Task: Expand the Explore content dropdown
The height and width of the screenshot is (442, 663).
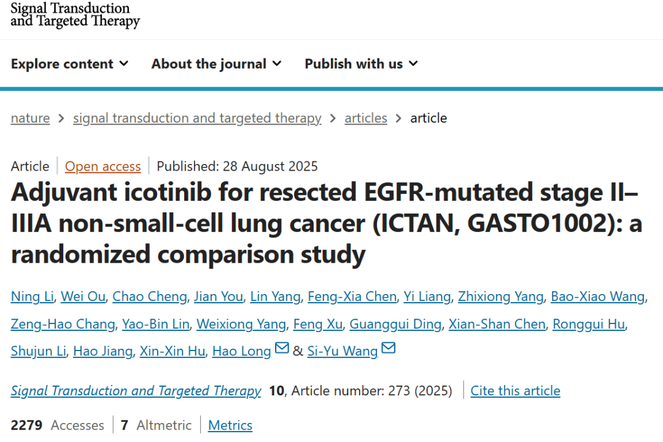Action: click(x=69, y=64)
